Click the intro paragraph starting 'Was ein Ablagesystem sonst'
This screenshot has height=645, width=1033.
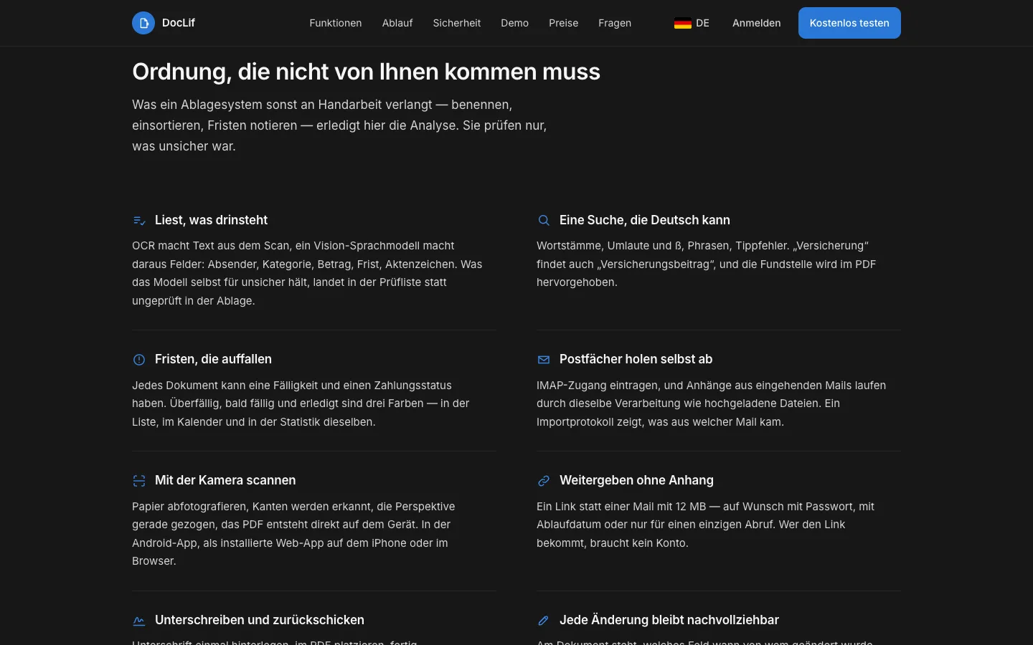(x=339, y=125)
